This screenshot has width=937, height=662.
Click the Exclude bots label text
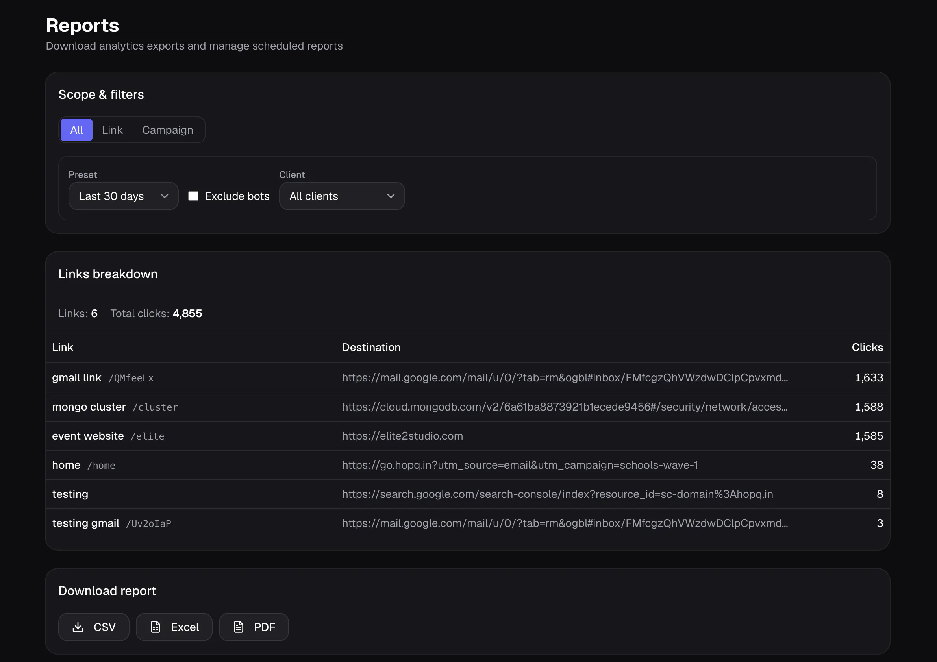[x=237, y=196]
